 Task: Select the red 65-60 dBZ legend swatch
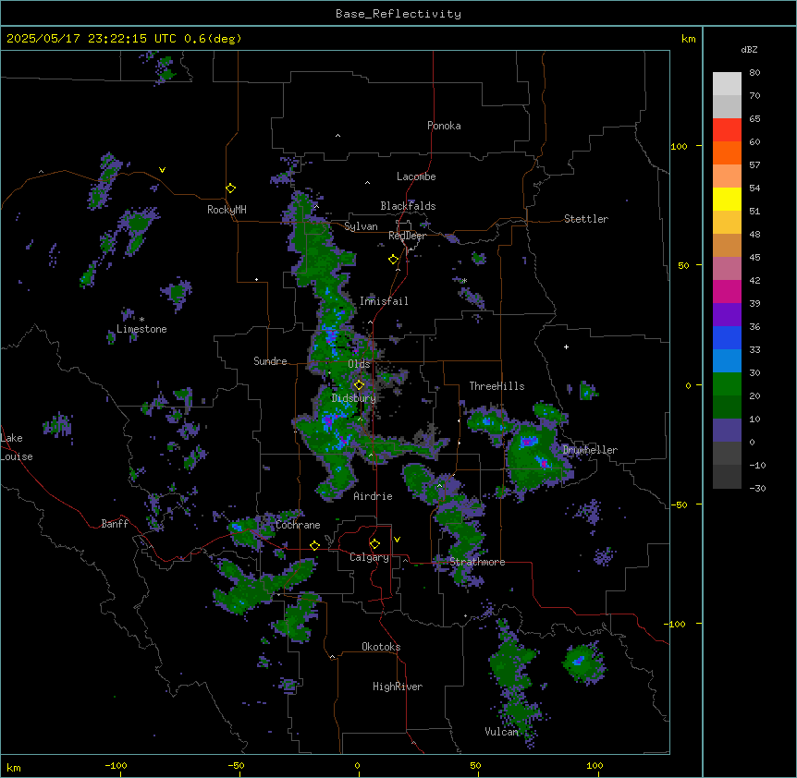click(x=727, y=130)
